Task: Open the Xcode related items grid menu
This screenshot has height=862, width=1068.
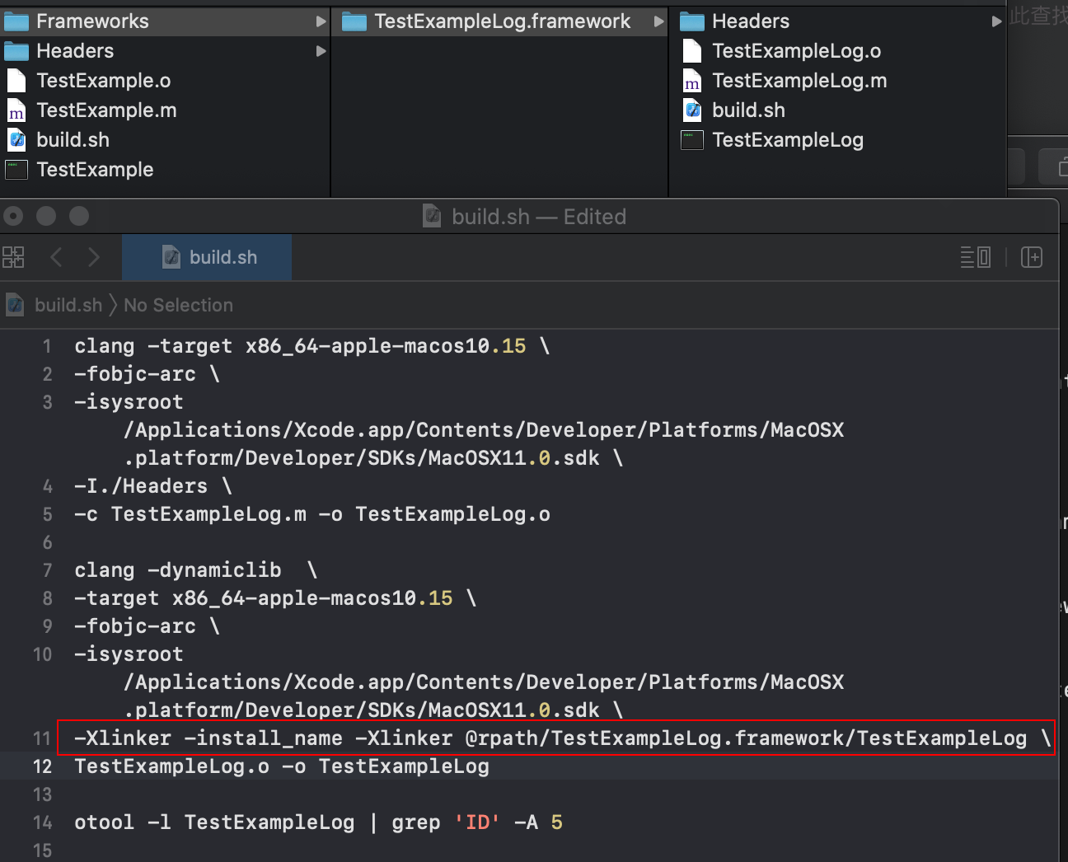Action: tap(13, 257)
